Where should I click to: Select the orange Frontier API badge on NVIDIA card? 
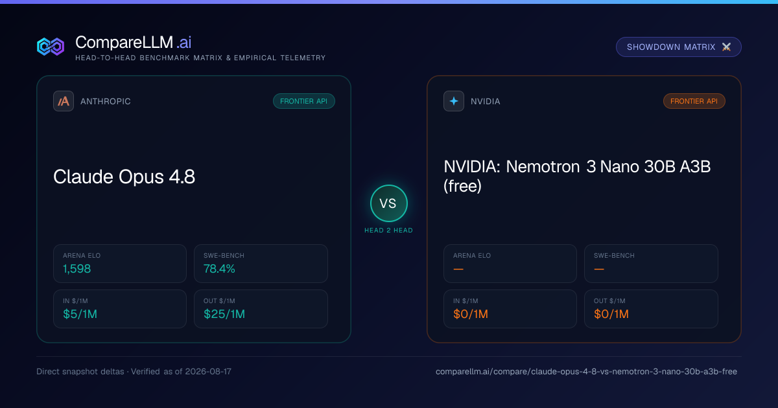[694, 101]
